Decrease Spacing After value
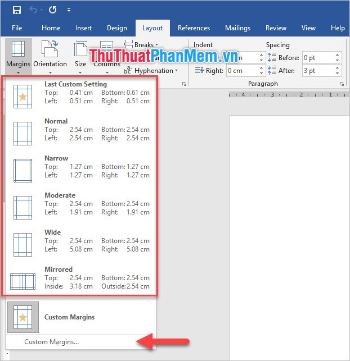The image size is (350, 361). point(337,73)
